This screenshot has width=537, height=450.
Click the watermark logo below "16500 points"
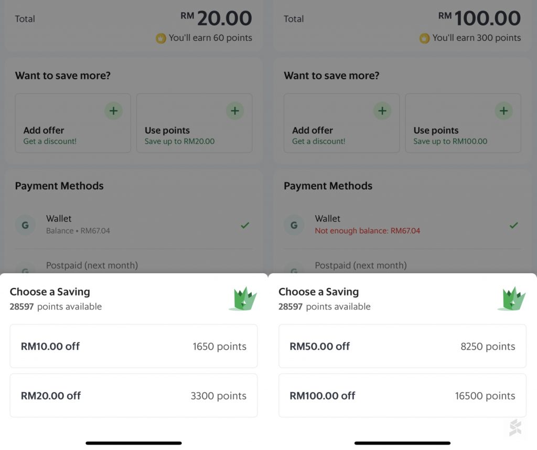(515, 427)
